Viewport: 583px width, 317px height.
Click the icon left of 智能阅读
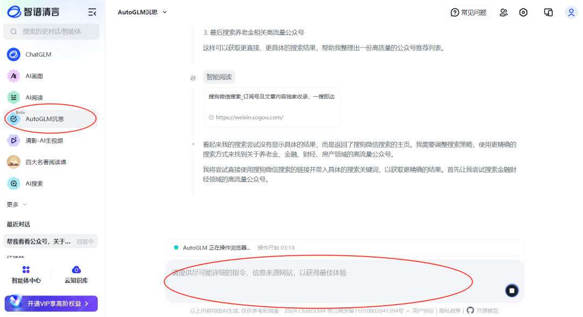pos(193,78)
